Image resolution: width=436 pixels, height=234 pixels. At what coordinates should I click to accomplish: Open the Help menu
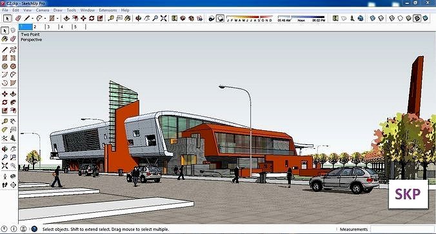125,10
